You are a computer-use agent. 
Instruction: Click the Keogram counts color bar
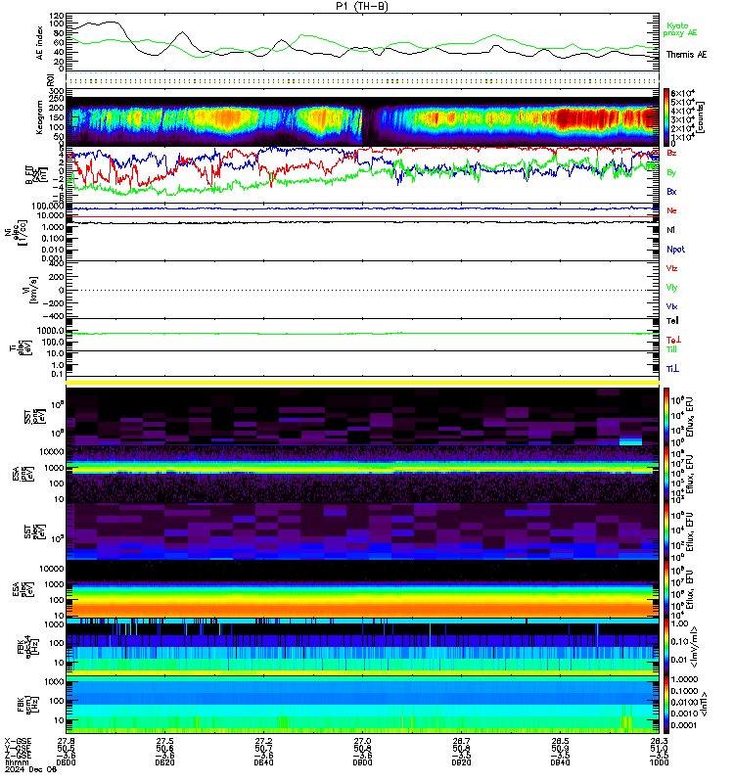[666, 116]
